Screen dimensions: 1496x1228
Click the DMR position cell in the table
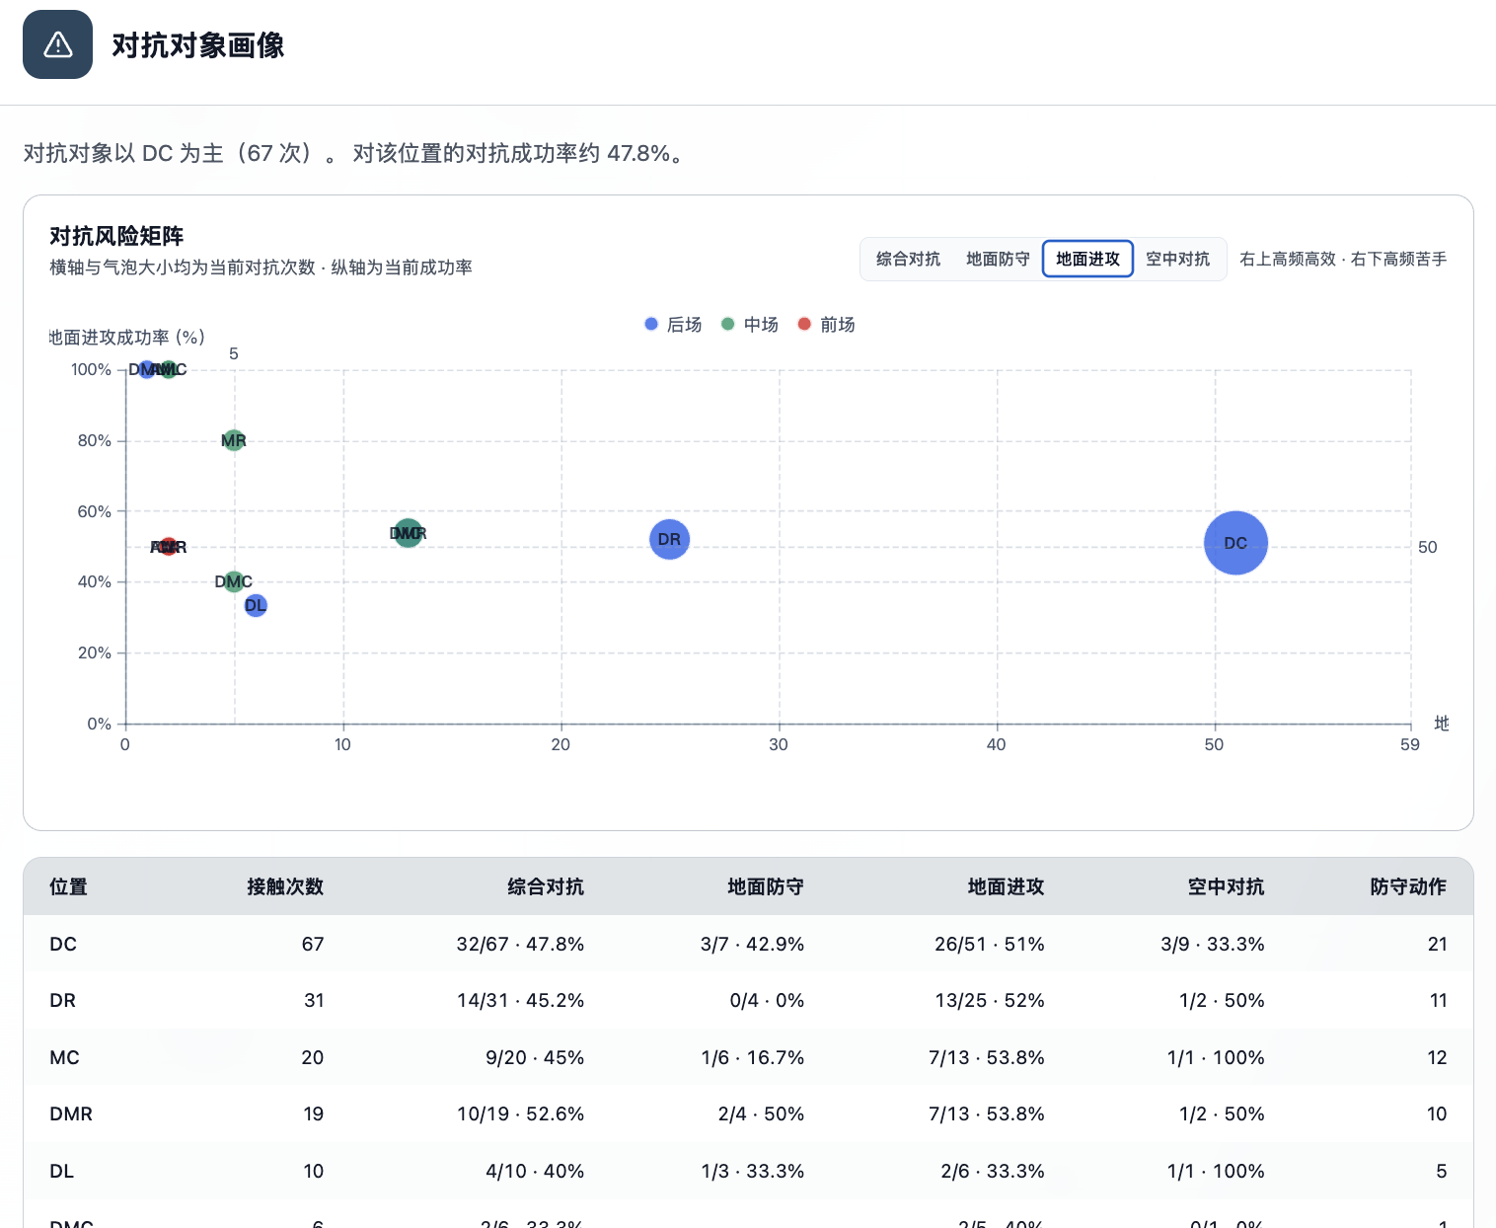[71, 1113]
